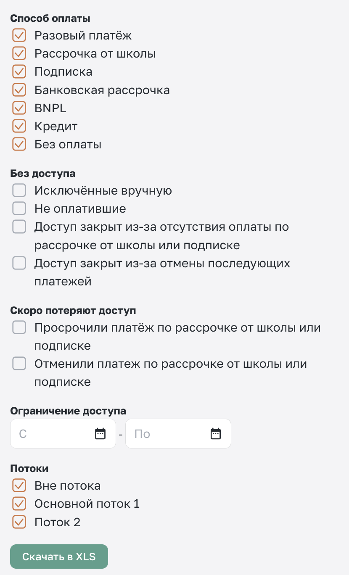Uncheck the "Без оплаты" option
The width and height of the screenshot is (349, 575).
19,144
